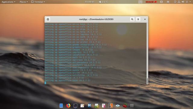Close the terminal window

(145, 19)
